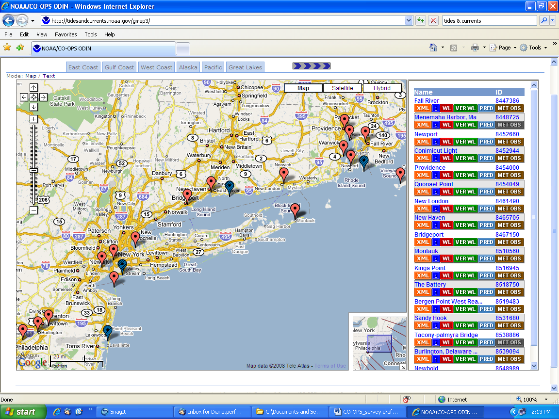Click the info icon for Fall River
559x419 pixels.
(x=435, y=108)
